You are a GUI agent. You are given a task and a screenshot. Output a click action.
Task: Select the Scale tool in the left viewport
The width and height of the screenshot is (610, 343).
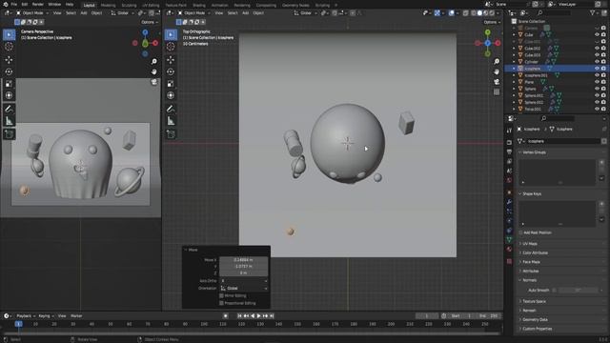pos(9,84)
